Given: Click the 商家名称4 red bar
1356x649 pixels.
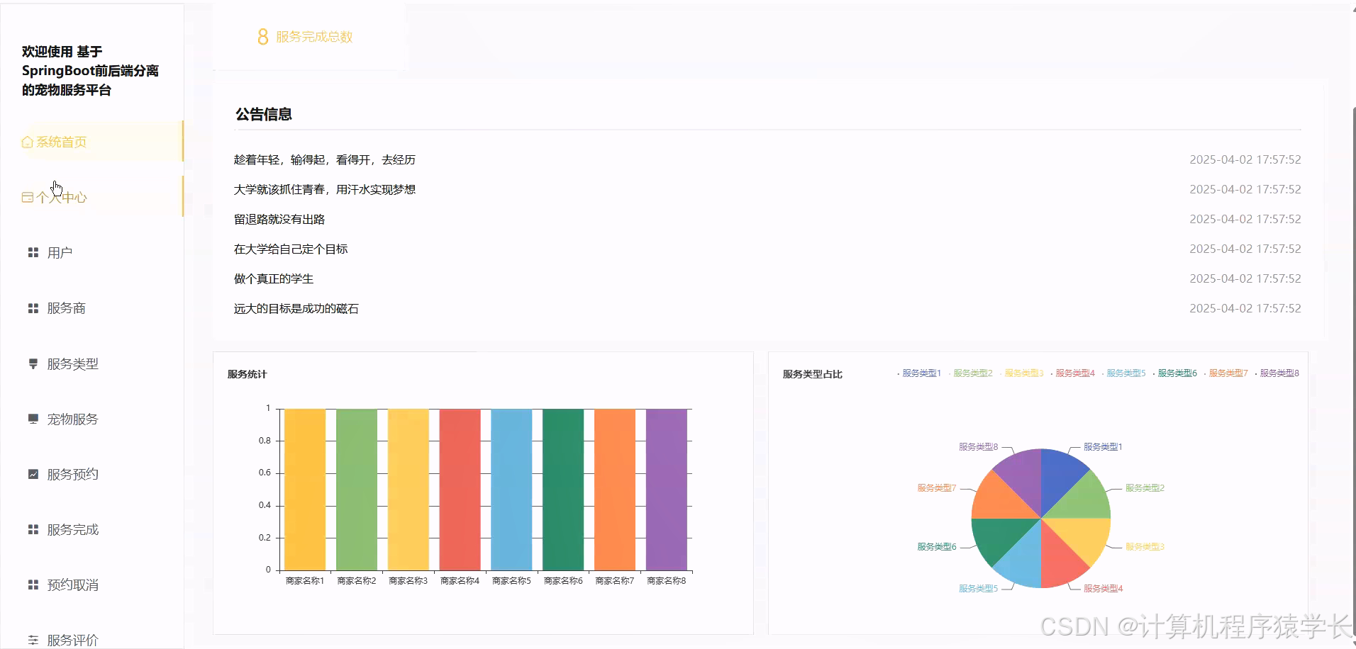Looking at the screenshot, I should 460,490.
